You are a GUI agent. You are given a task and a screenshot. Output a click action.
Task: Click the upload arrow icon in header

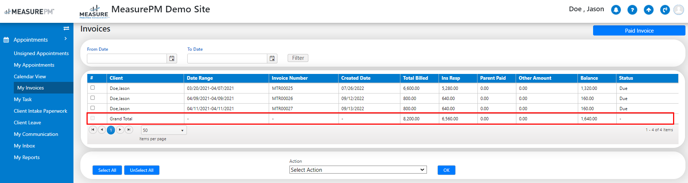[649, 10]
